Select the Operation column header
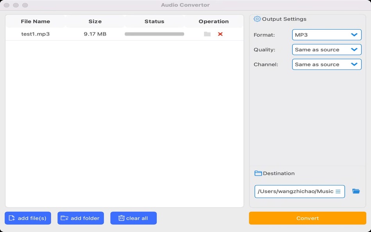Image resolution: width=371 pixels, height=232 pixels. click(x=213, y=21)
